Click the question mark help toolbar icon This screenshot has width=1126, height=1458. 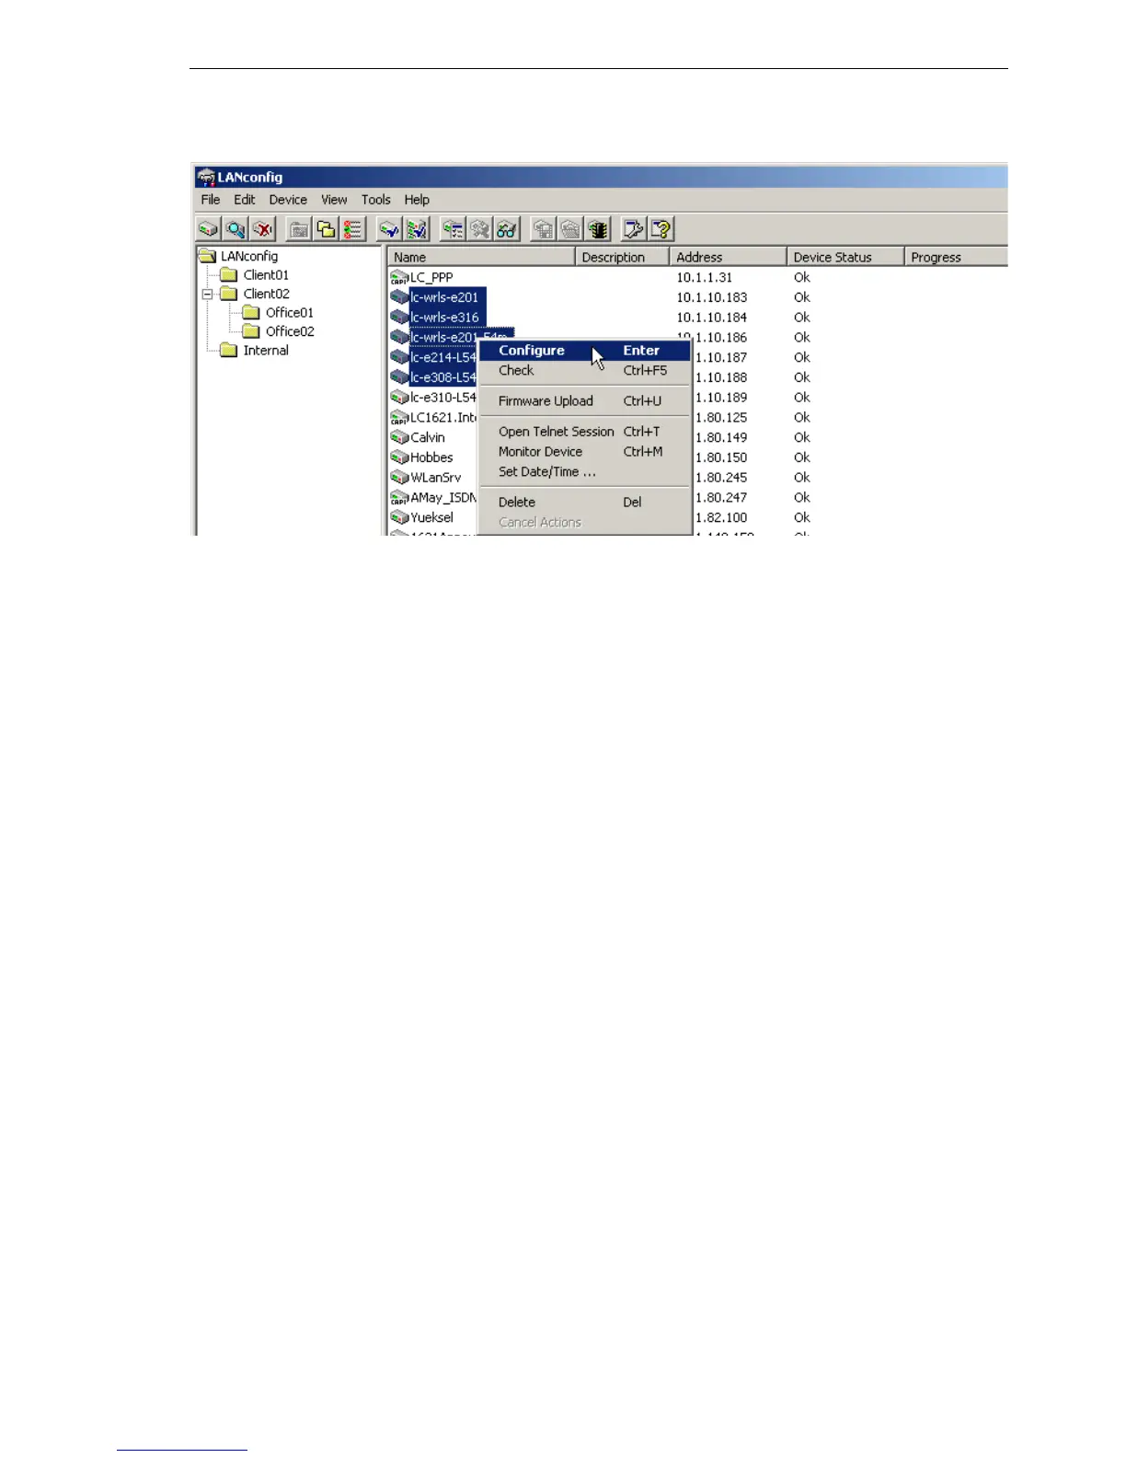pos(661,229)
